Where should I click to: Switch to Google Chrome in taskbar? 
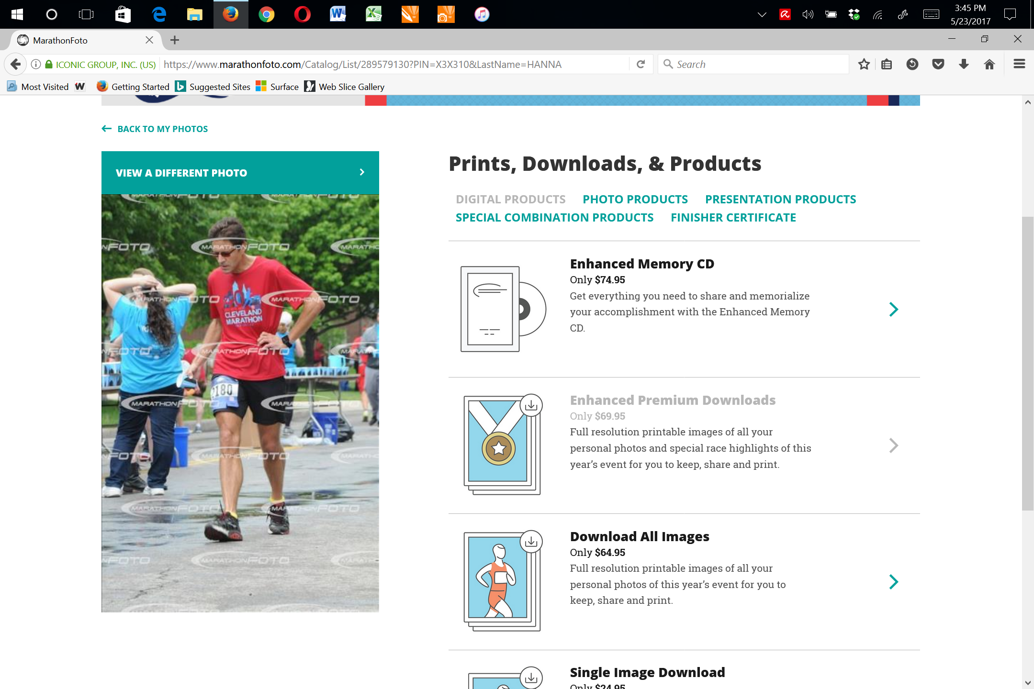coord(267,14)
